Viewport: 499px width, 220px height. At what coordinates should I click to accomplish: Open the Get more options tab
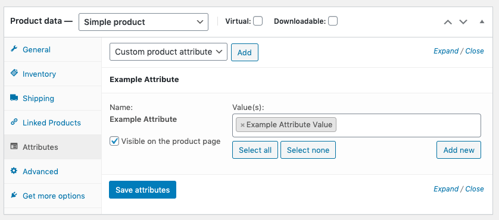pos(53,196)
